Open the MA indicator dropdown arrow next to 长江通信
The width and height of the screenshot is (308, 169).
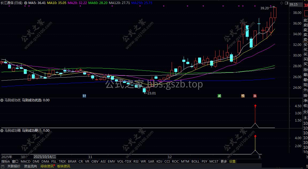tap(26, 3)
